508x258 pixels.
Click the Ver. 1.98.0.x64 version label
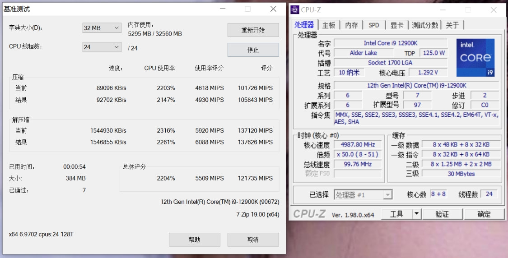pyautogui.click(x=353, y=215)
